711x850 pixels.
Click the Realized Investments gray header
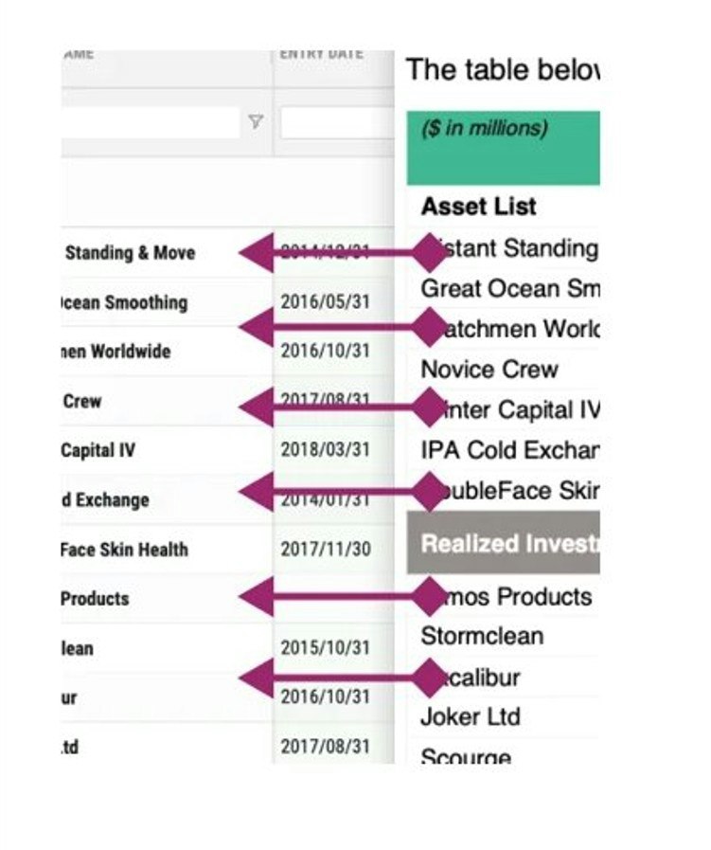pyautogui.click(x=503, y=542)
